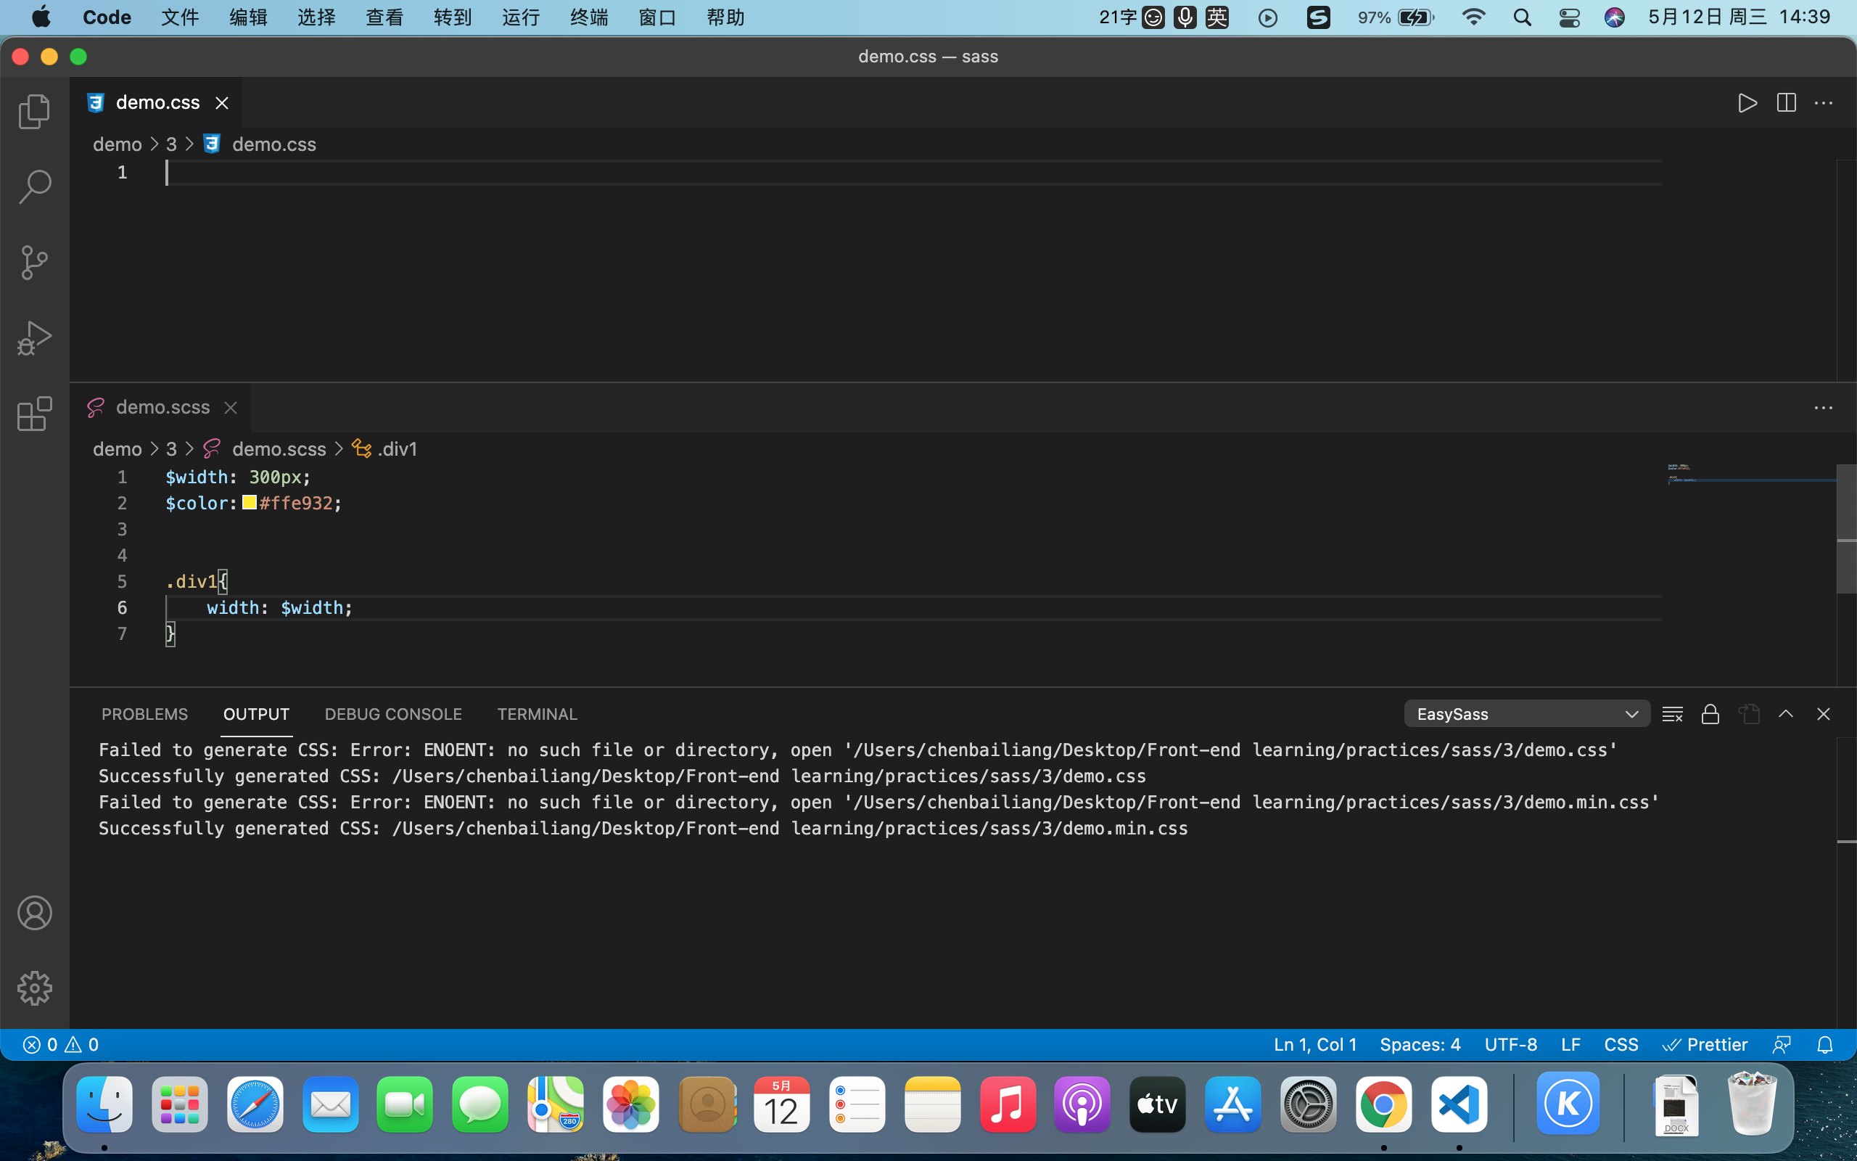The width and height of the screenshot is (1857, 1161).
Task: Click the first Failed to generate CSS line
Action: pyautogui.click(x=858, y=750)
